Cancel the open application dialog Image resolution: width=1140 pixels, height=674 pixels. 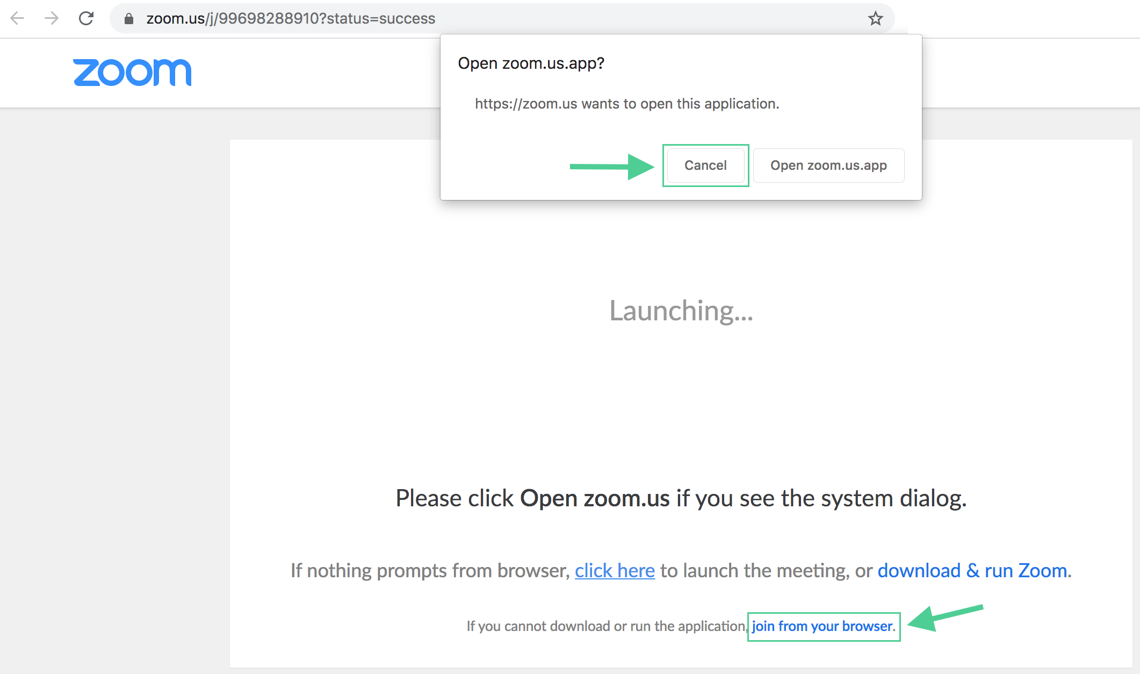705,166
